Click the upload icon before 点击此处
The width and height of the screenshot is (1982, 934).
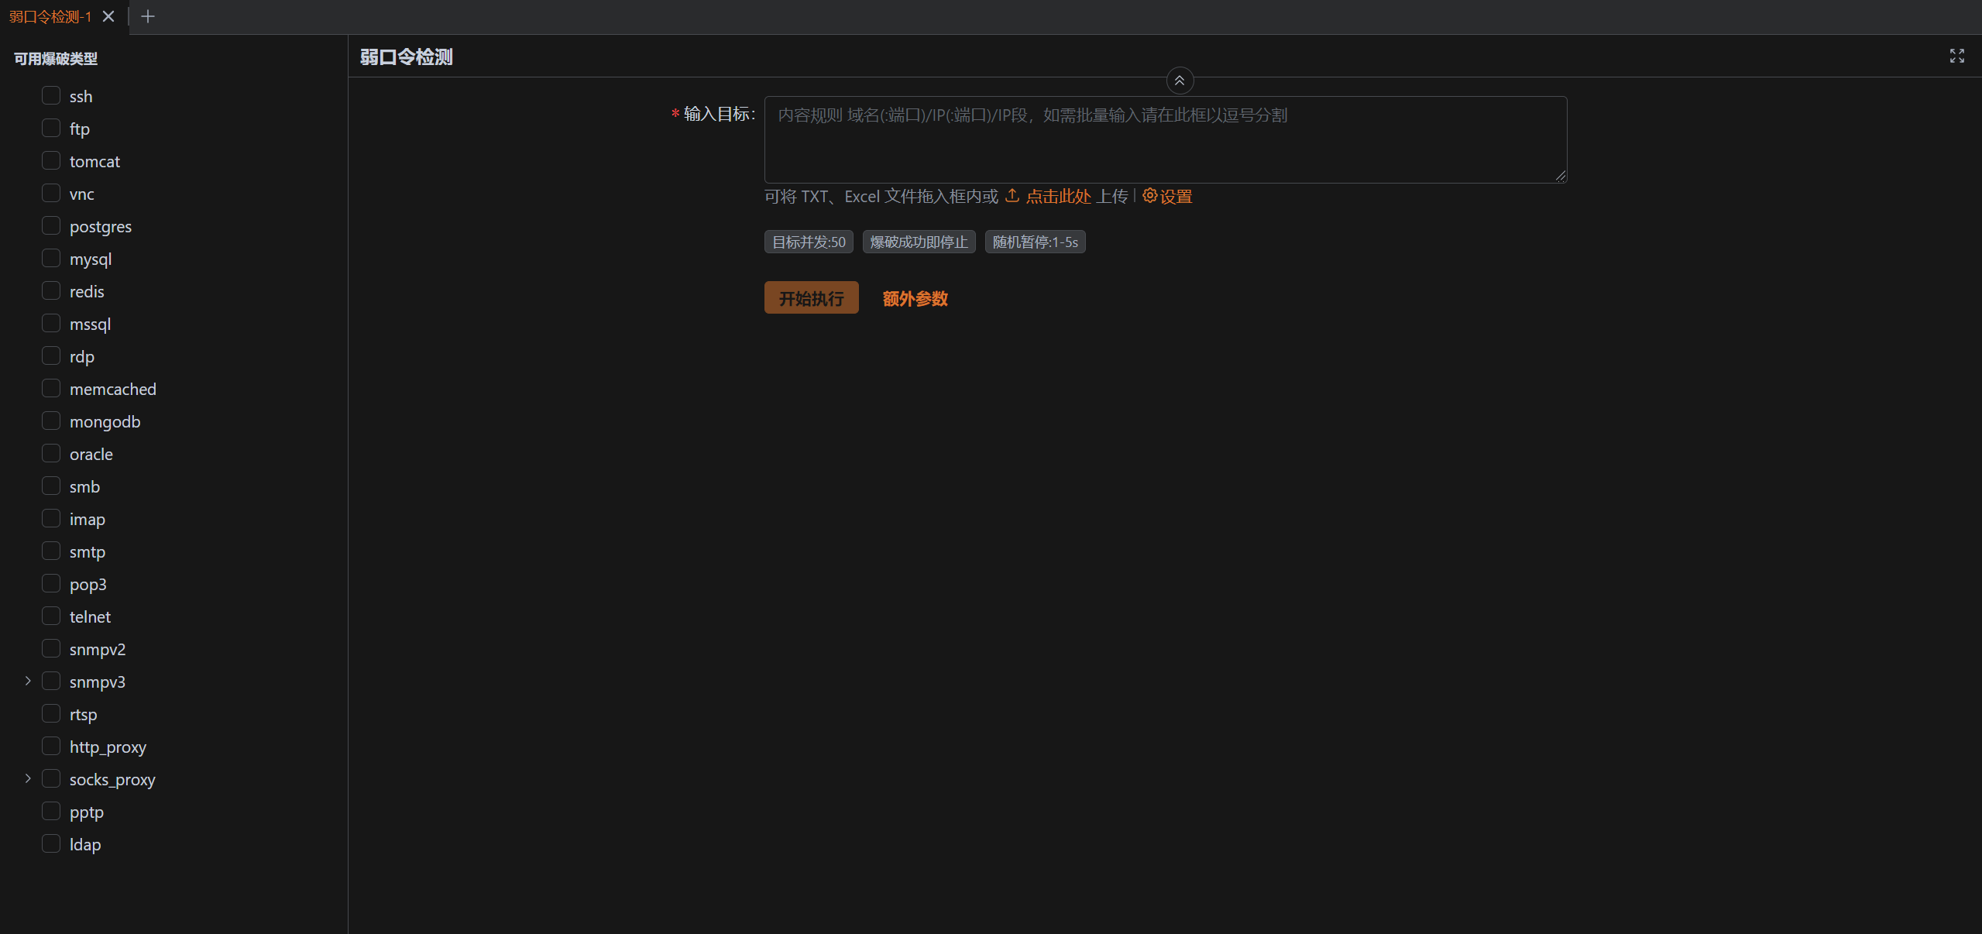[1012, 196]
